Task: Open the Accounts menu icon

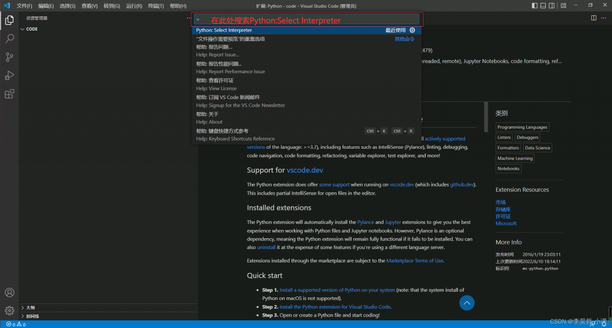Action: [x=9, y=293]
